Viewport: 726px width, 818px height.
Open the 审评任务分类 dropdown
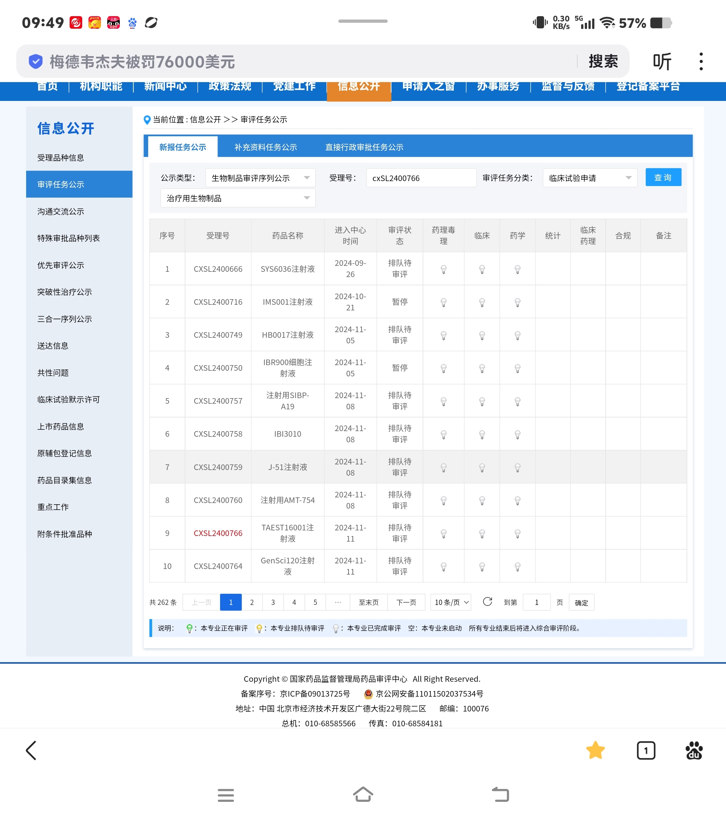[590, 178]
